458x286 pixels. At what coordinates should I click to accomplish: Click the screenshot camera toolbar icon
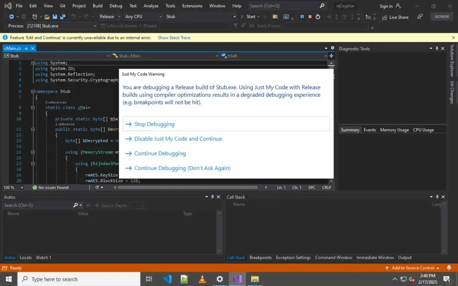point(286,16)
